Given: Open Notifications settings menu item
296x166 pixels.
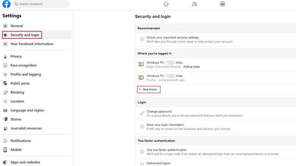Looking at the screenshot, I should click(37, 141).
